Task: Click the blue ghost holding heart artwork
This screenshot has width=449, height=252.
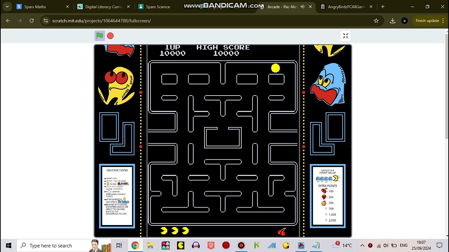Action: pyautogui.click(x=328, y=84)
